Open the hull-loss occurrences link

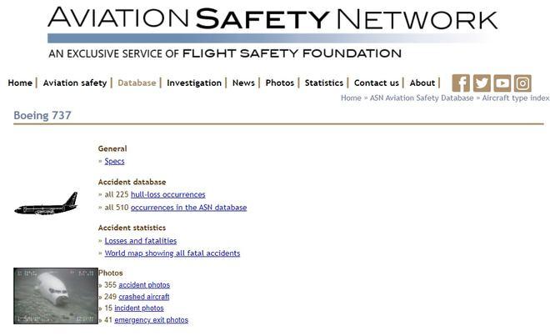pyautogui.click(x=167, y=194)
